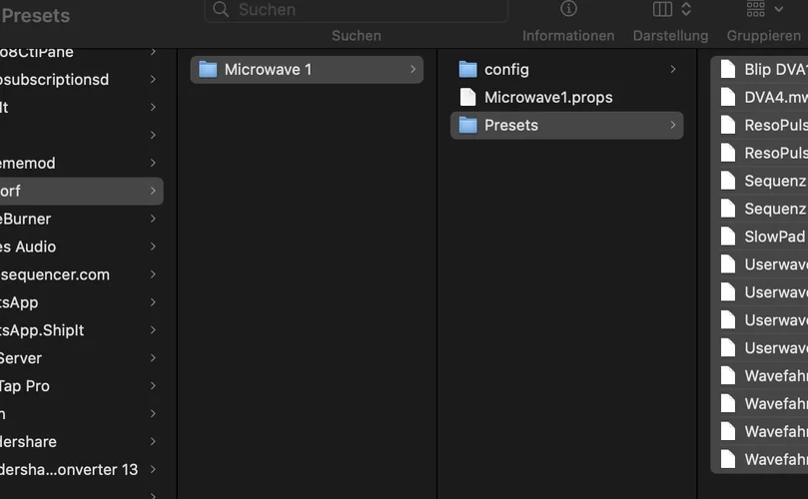The width and height of the screenshot is (808, 499).
Task: Click the Darstellung toolbar label
Action: pyautogui.click(x=670, y=36)
